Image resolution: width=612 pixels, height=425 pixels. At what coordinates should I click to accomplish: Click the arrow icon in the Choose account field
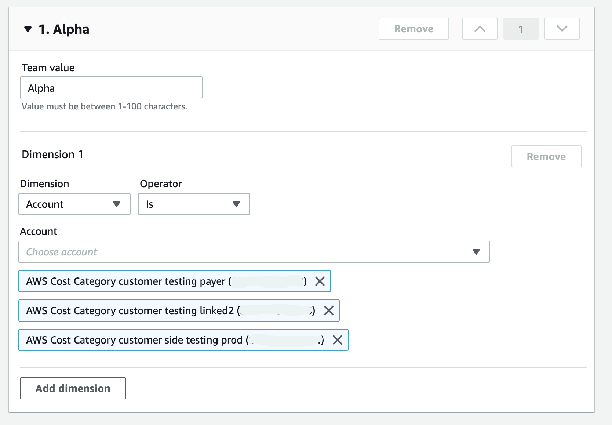[476, 252]
